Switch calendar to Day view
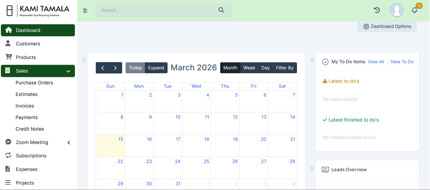Viewport: 430px width, 190px height. [x=265, y=68]
